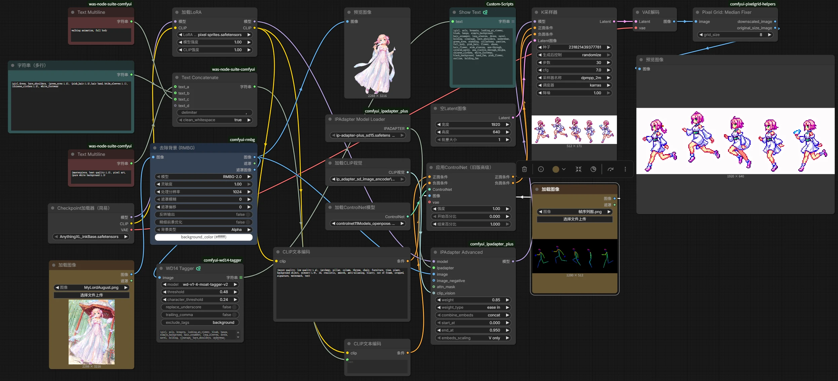Expand the node color chevron dropdown
Viewport: 838px width, 381px height.
[564, 169]
